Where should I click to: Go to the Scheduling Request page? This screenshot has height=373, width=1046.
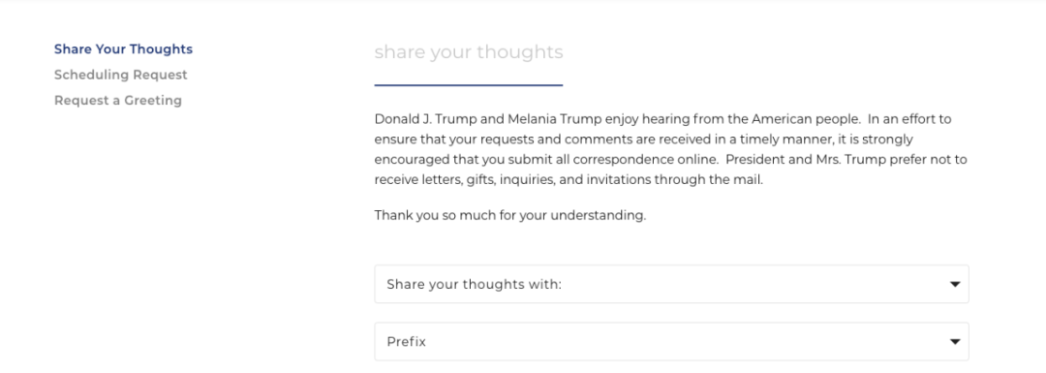[121, 75]
